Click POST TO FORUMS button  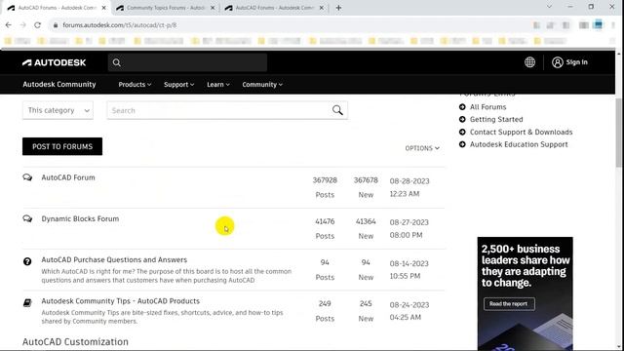pyautogui.click(x=62, y=146)
